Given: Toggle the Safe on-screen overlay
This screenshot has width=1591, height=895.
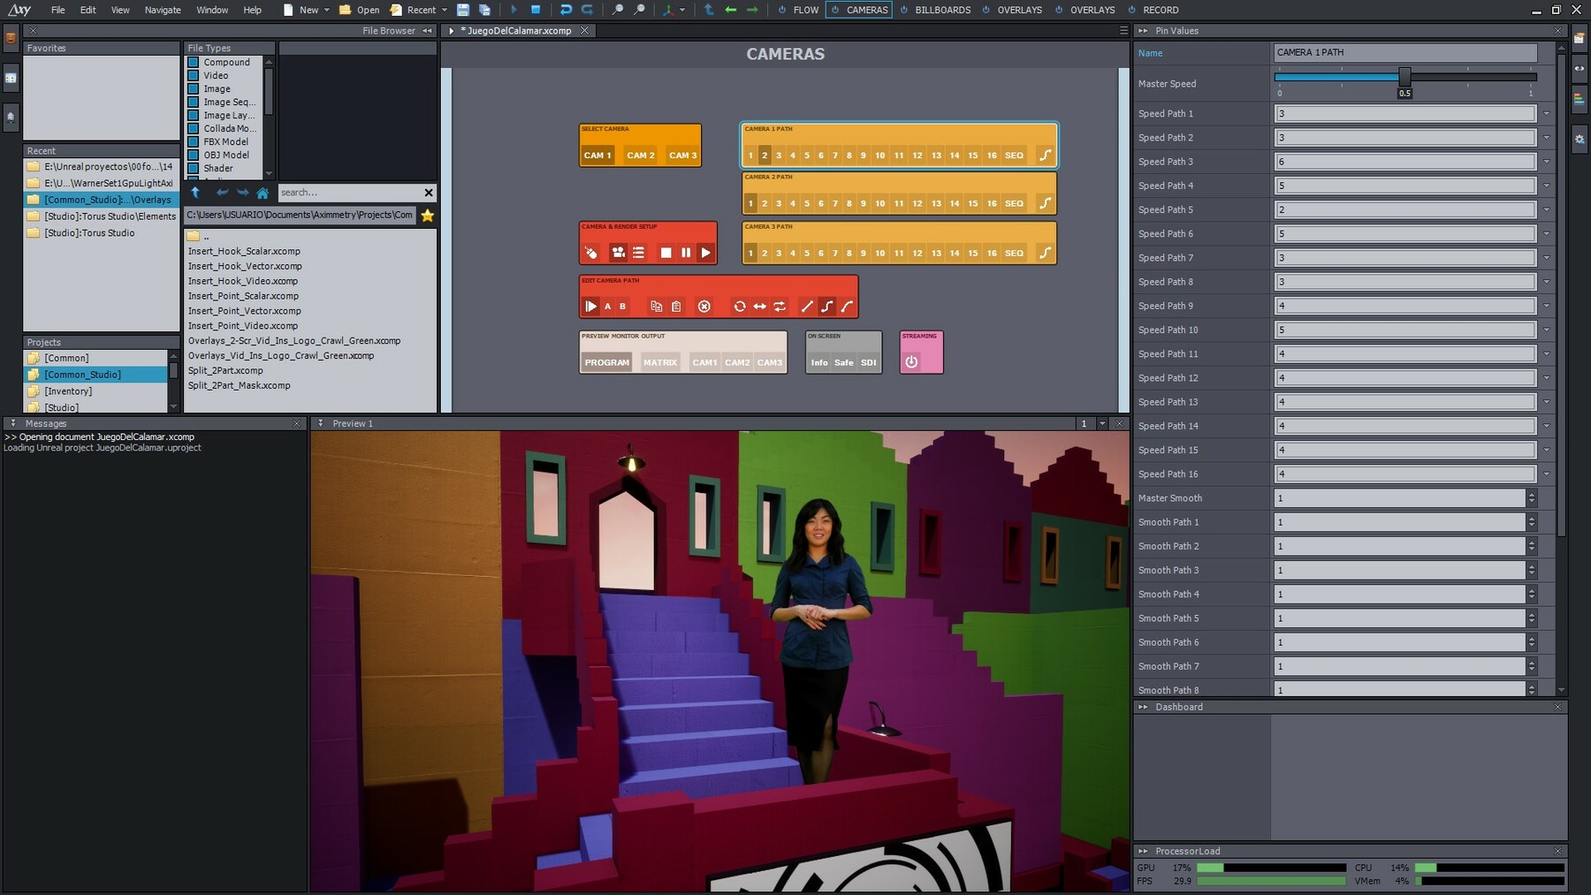Looking at the screenshot, I should [843, 362].
